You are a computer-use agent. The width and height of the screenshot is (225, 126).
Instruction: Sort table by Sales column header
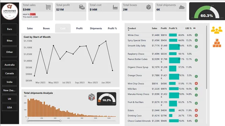[x=154, y=28]
